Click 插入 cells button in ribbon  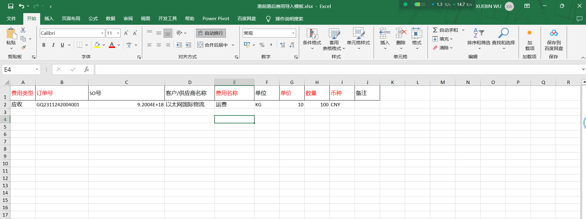(x=385, y=39)
